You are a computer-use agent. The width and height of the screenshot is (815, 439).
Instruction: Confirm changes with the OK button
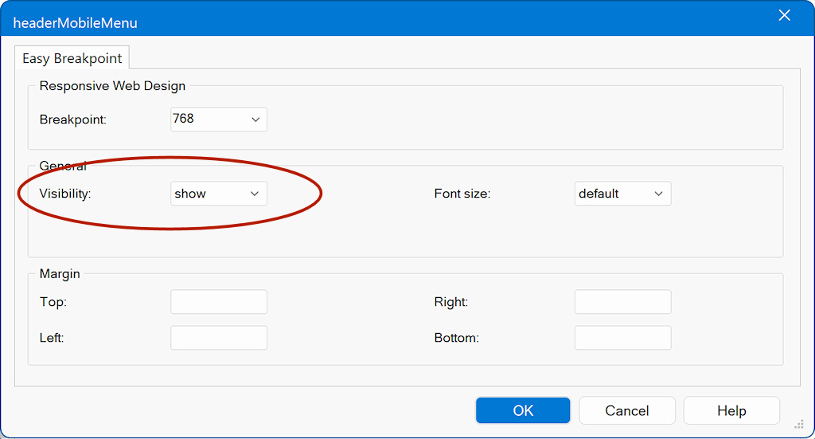523,410
